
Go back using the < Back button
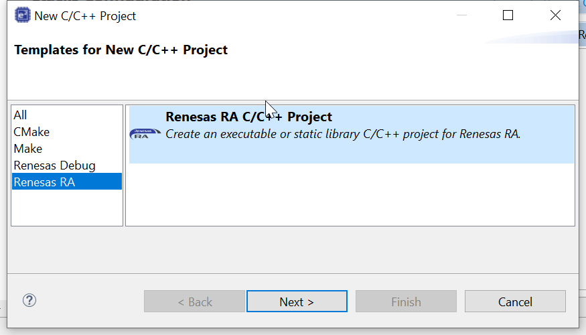(x=194, y=301)
